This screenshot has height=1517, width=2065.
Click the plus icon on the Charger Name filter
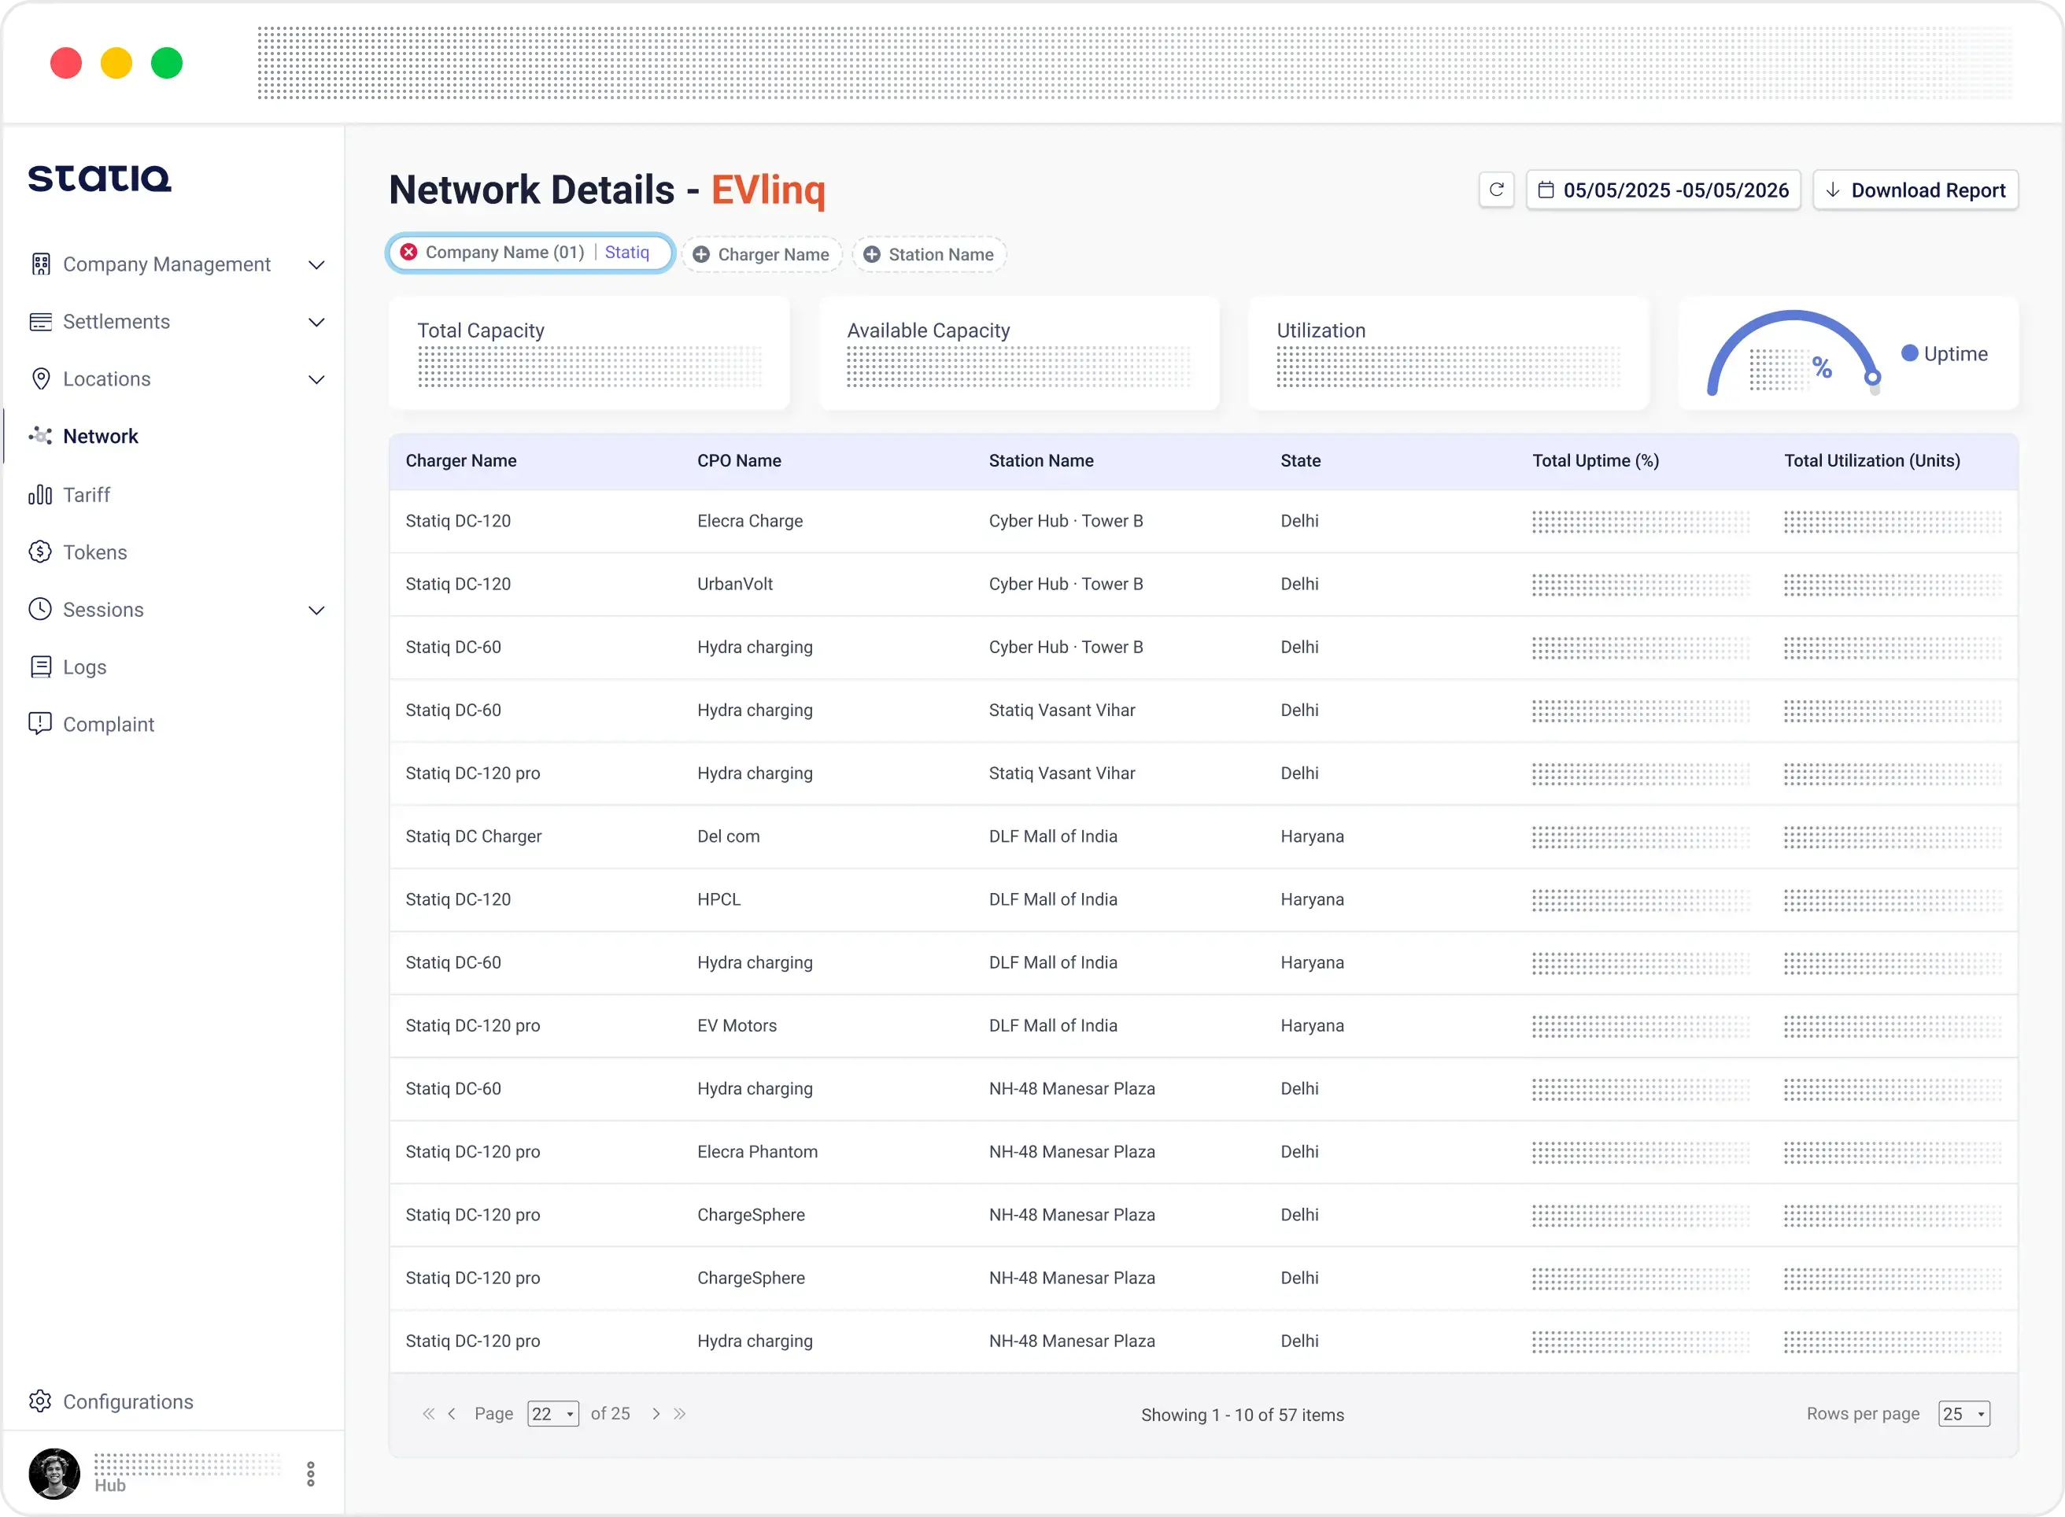click(701, 255)
